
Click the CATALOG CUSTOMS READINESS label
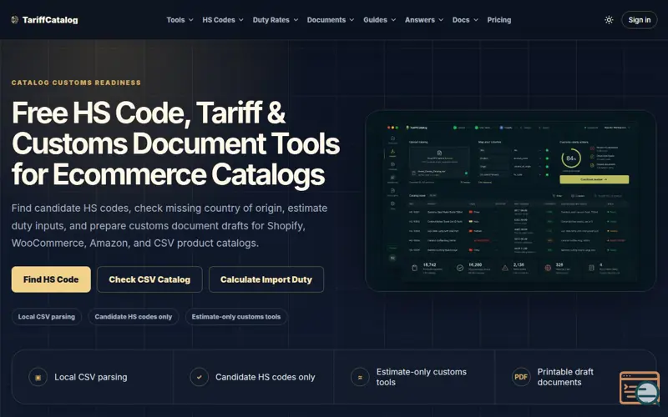[x=76, y=83]
